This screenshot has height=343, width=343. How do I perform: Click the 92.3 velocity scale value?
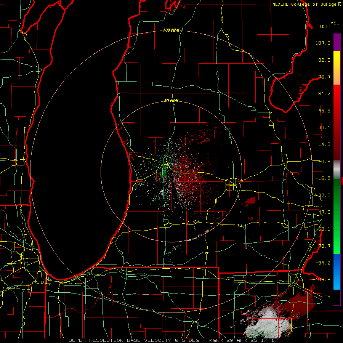tap(324, 60)
